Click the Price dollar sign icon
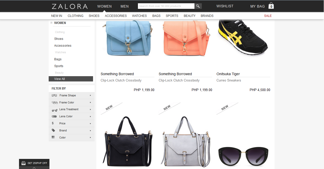Viewport: 324px width, 169px height. [x=53, y=123]
